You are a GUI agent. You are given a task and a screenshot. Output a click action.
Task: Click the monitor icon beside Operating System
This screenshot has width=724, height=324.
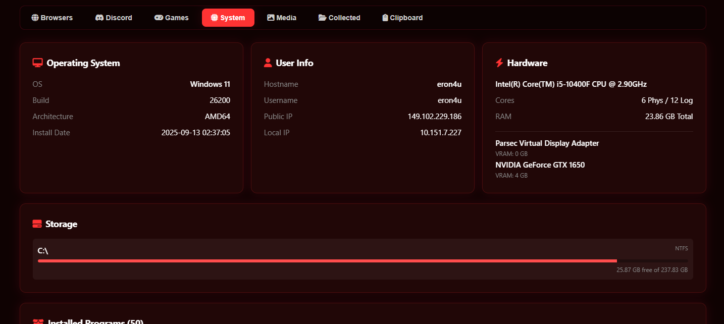click(x=37, y=63)
